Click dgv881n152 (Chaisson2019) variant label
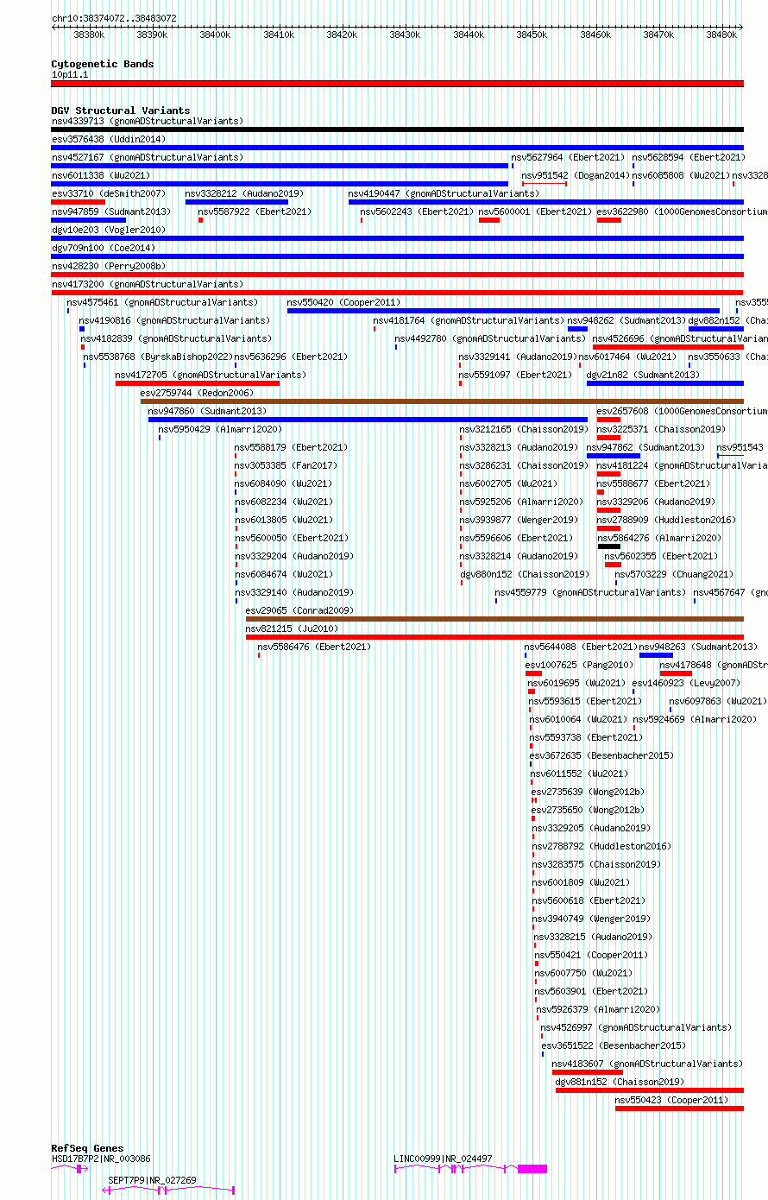 coord(620,1082)
